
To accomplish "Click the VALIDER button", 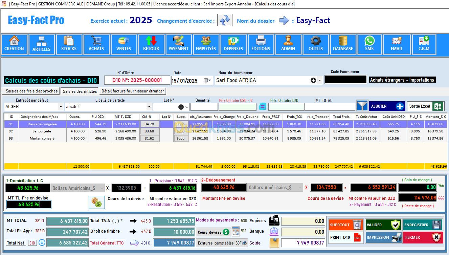I will 383,225.
